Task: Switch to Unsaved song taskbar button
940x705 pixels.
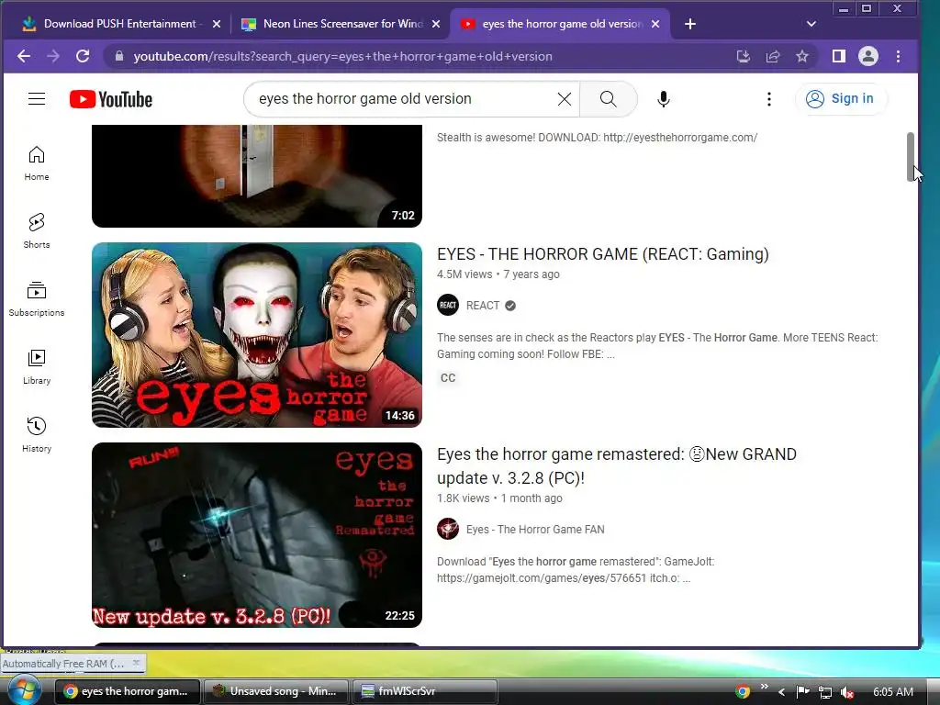Action: 275,691
